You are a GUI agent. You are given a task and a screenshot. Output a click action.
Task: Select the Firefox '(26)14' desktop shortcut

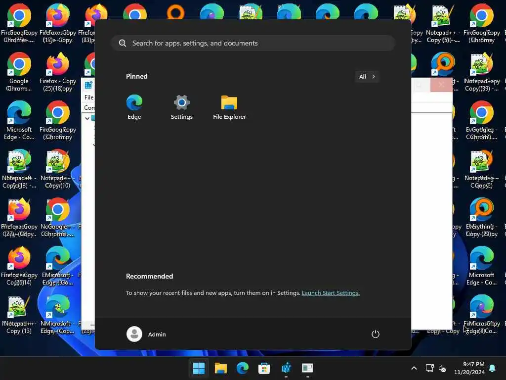[19, 266]
